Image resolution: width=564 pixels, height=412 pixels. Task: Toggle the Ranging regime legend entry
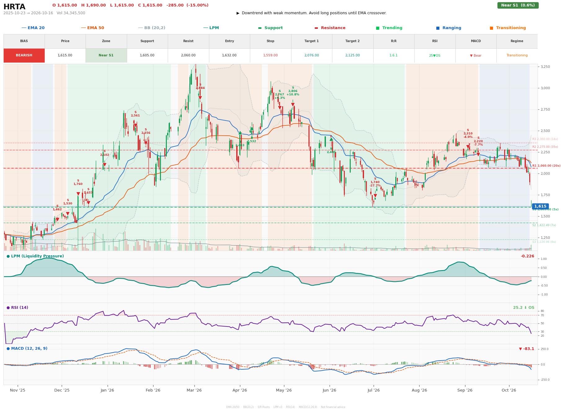coord(449,28)
